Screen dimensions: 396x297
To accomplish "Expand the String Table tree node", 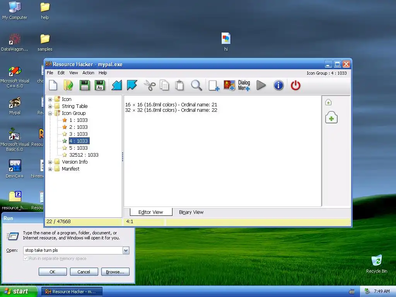I will [50, 106].
